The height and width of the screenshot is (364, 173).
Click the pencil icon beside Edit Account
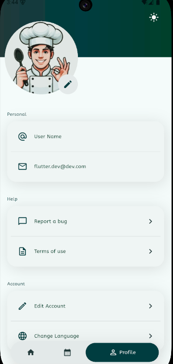tap(23, 306)
